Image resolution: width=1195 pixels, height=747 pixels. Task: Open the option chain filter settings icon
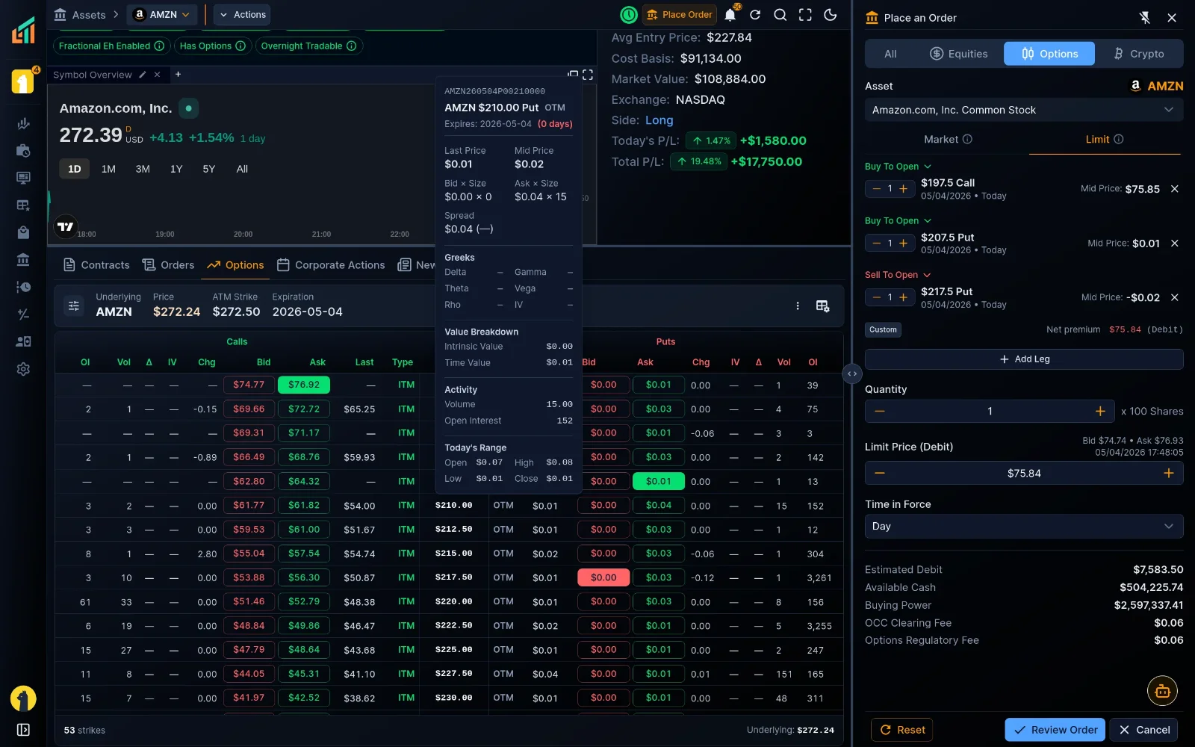74,306
